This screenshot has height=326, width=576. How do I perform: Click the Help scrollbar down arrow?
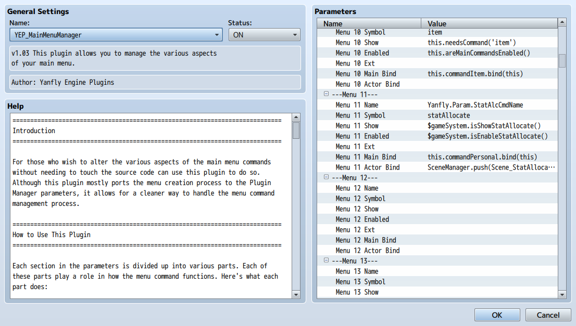pos(296,294)
